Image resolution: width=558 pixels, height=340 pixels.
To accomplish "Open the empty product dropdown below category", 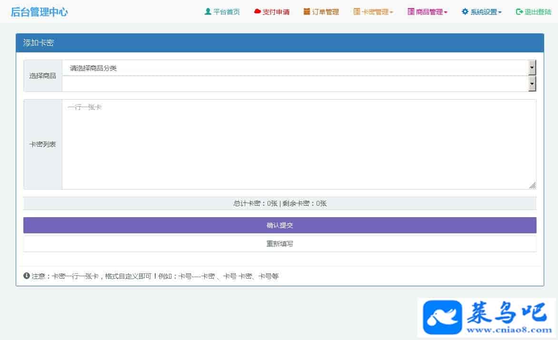I will (x=299, y=84).
